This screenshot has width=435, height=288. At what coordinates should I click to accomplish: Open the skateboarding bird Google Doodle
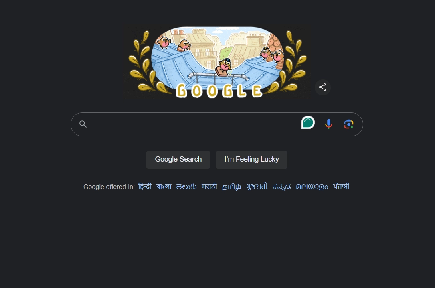(217, 63)
